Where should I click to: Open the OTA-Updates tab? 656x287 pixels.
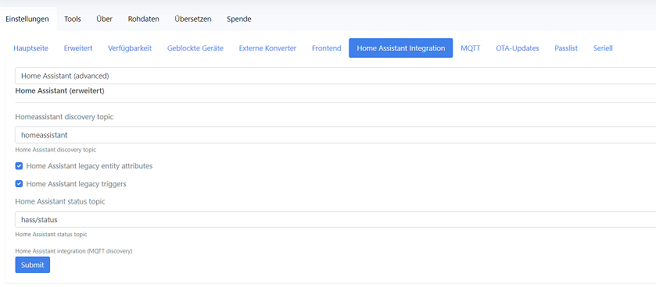518,48
